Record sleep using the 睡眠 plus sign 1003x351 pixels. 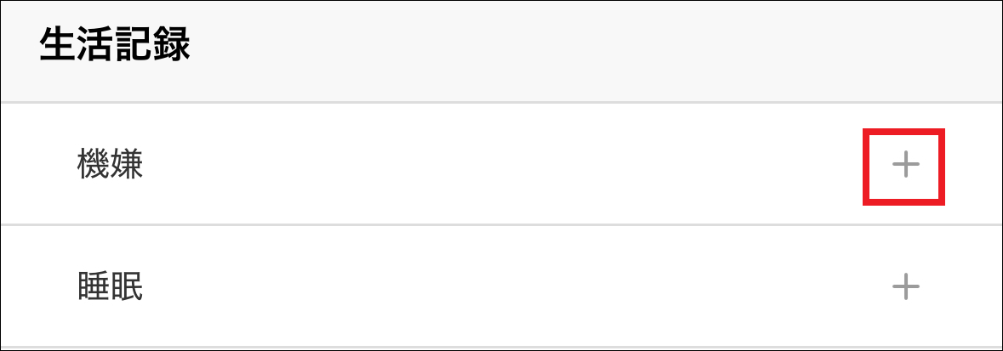[x=905, y=286]
